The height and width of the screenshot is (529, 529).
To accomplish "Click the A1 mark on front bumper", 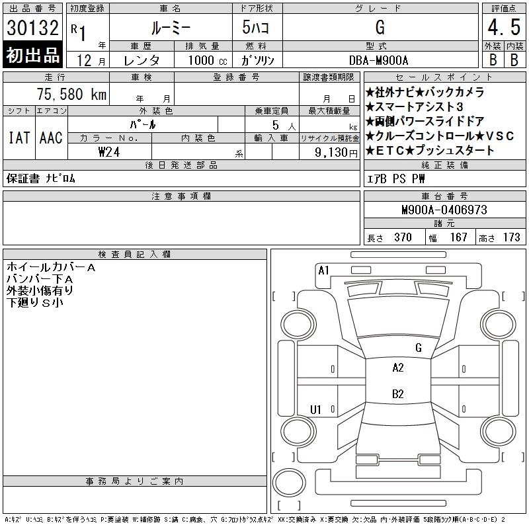I will pos(323,270).
